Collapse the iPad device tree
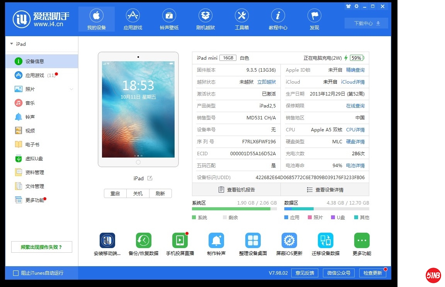Viewport: 445px width, 287px height. coord(12,44)
